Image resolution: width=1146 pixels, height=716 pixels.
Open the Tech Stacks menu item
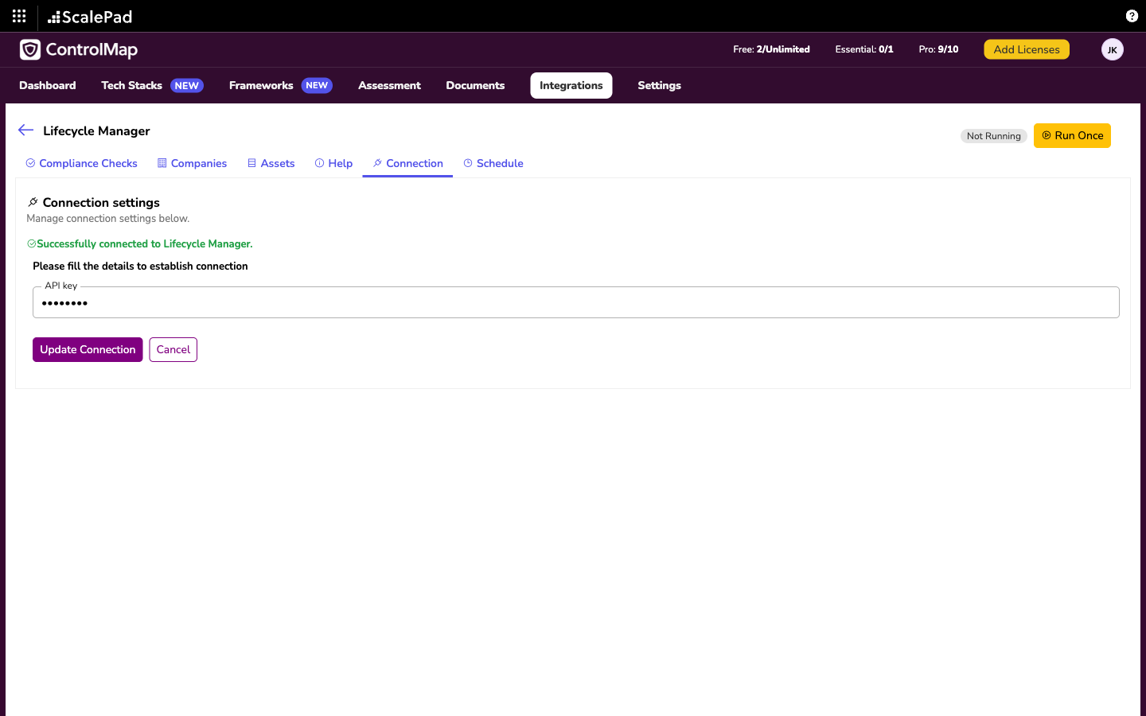131,85
